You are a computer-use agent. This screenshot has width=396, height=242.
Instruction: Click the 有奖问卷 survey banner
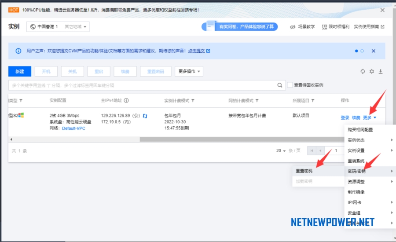click(240, 26)
